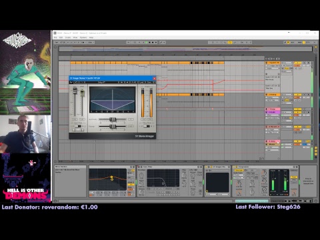Click the Waves logo in plugin toolbar
This screenshot has width=320, height=240.
71,82
